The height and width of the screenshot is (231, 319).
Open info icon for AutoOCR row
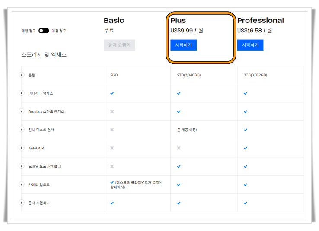point(22,148)
